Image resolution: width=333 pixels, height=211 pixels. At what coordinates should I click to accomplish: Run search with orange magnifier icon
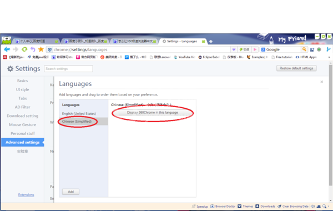(x=304, y=49)
